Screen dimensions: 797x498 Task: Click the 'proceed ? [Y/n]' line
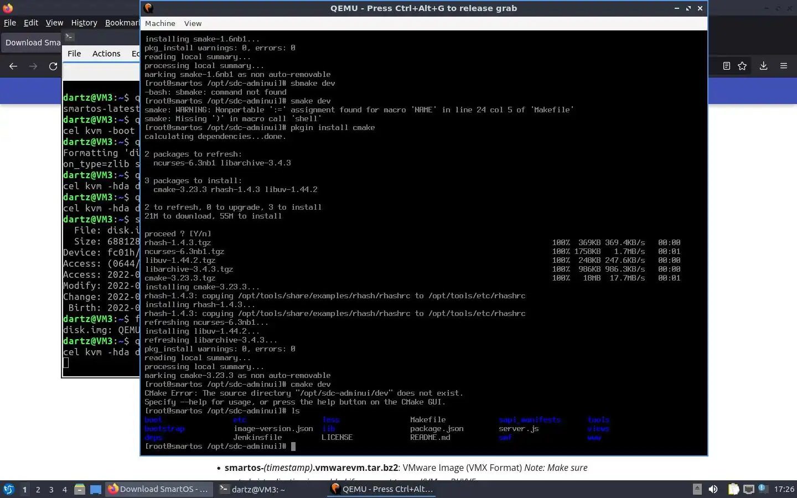pos(178,234)
